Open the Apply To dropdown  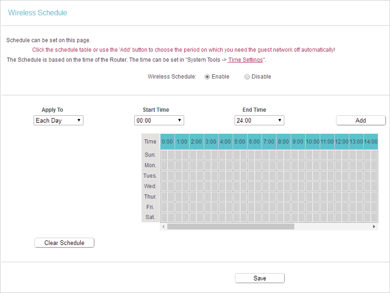pos(58,120)
